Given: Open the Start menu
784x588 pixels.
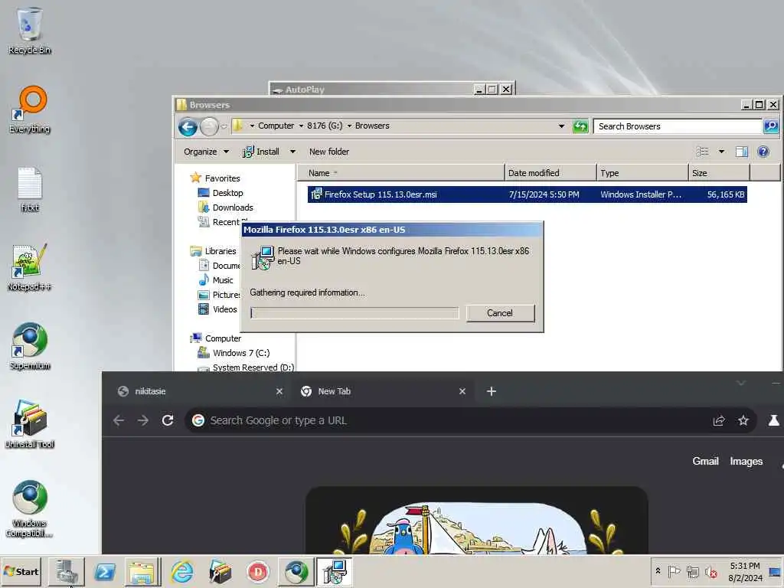Looking at the screenshot, I should (x=21, y=571).
